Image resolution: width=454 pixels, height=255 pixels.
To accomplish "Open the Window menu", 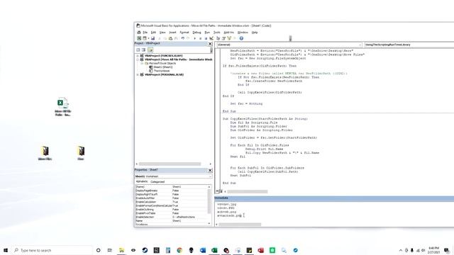I will 243,33.
